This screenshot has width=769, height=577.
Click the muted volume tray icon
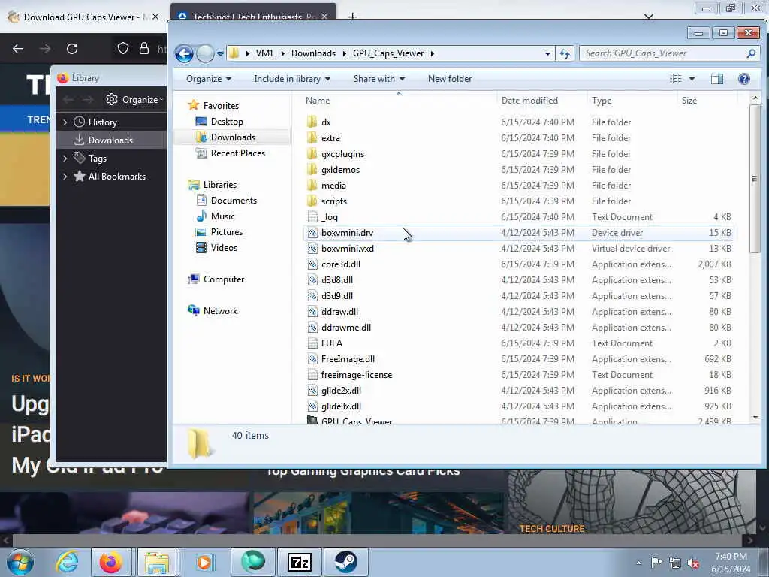click(x=693, y=563)
